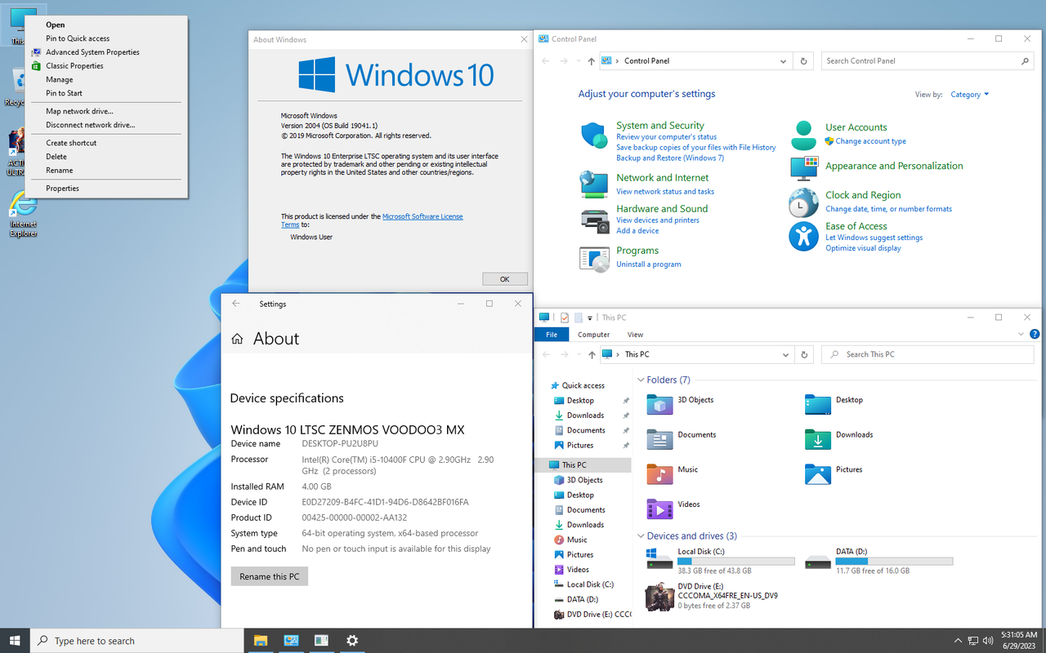Viewport: 1046px width, 653px height.
Task: Click Change account type link
Action: click(x=870, y=141)
